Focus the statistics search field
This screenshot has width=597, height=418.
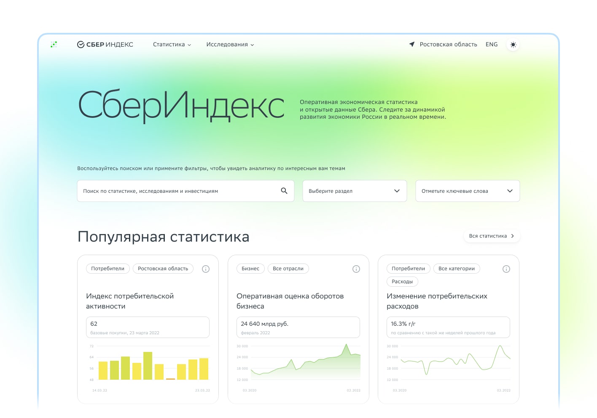(186, 191)
